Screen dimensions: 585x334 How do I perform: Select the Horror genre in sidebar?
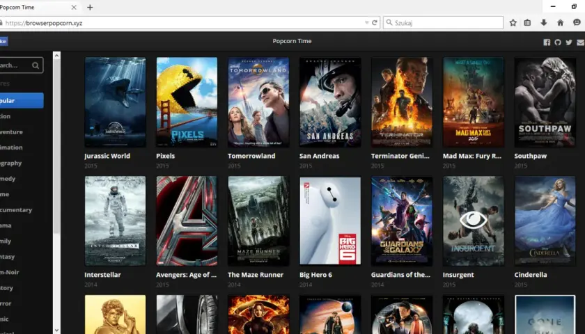(x=6, y=303)
